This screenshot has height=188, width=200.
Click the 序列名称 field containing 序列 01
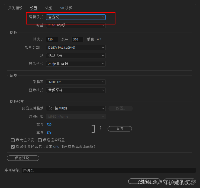pyautogui.click(x=109, y=170)
